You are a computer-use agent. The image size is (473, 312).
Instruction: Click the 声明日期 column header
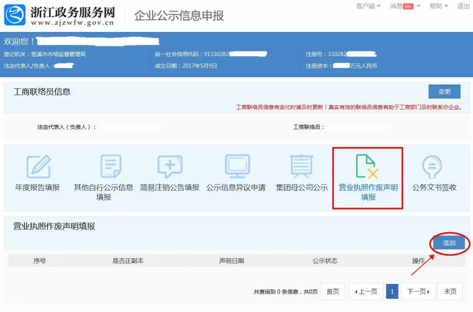click(x=231, y=261)
